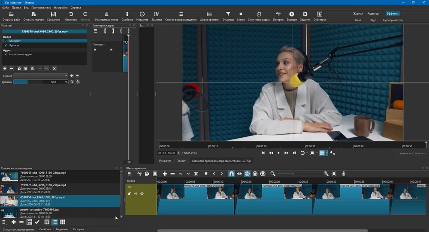Click the split at playhead icon
Screen dimensions: 429x232
[196, 174]
